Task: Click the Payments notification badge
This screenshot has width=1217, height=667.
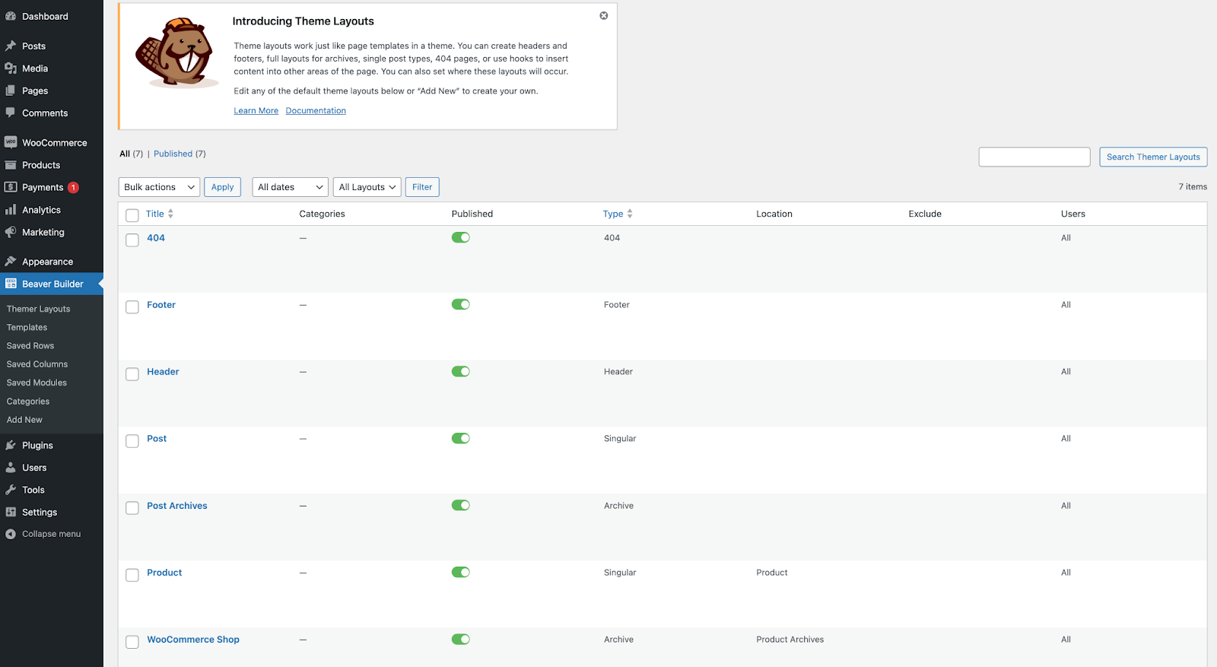Action: 73,187
